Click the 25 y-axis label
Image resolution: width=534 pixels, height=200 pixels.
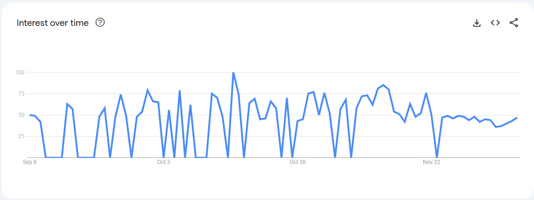(21, 136)
